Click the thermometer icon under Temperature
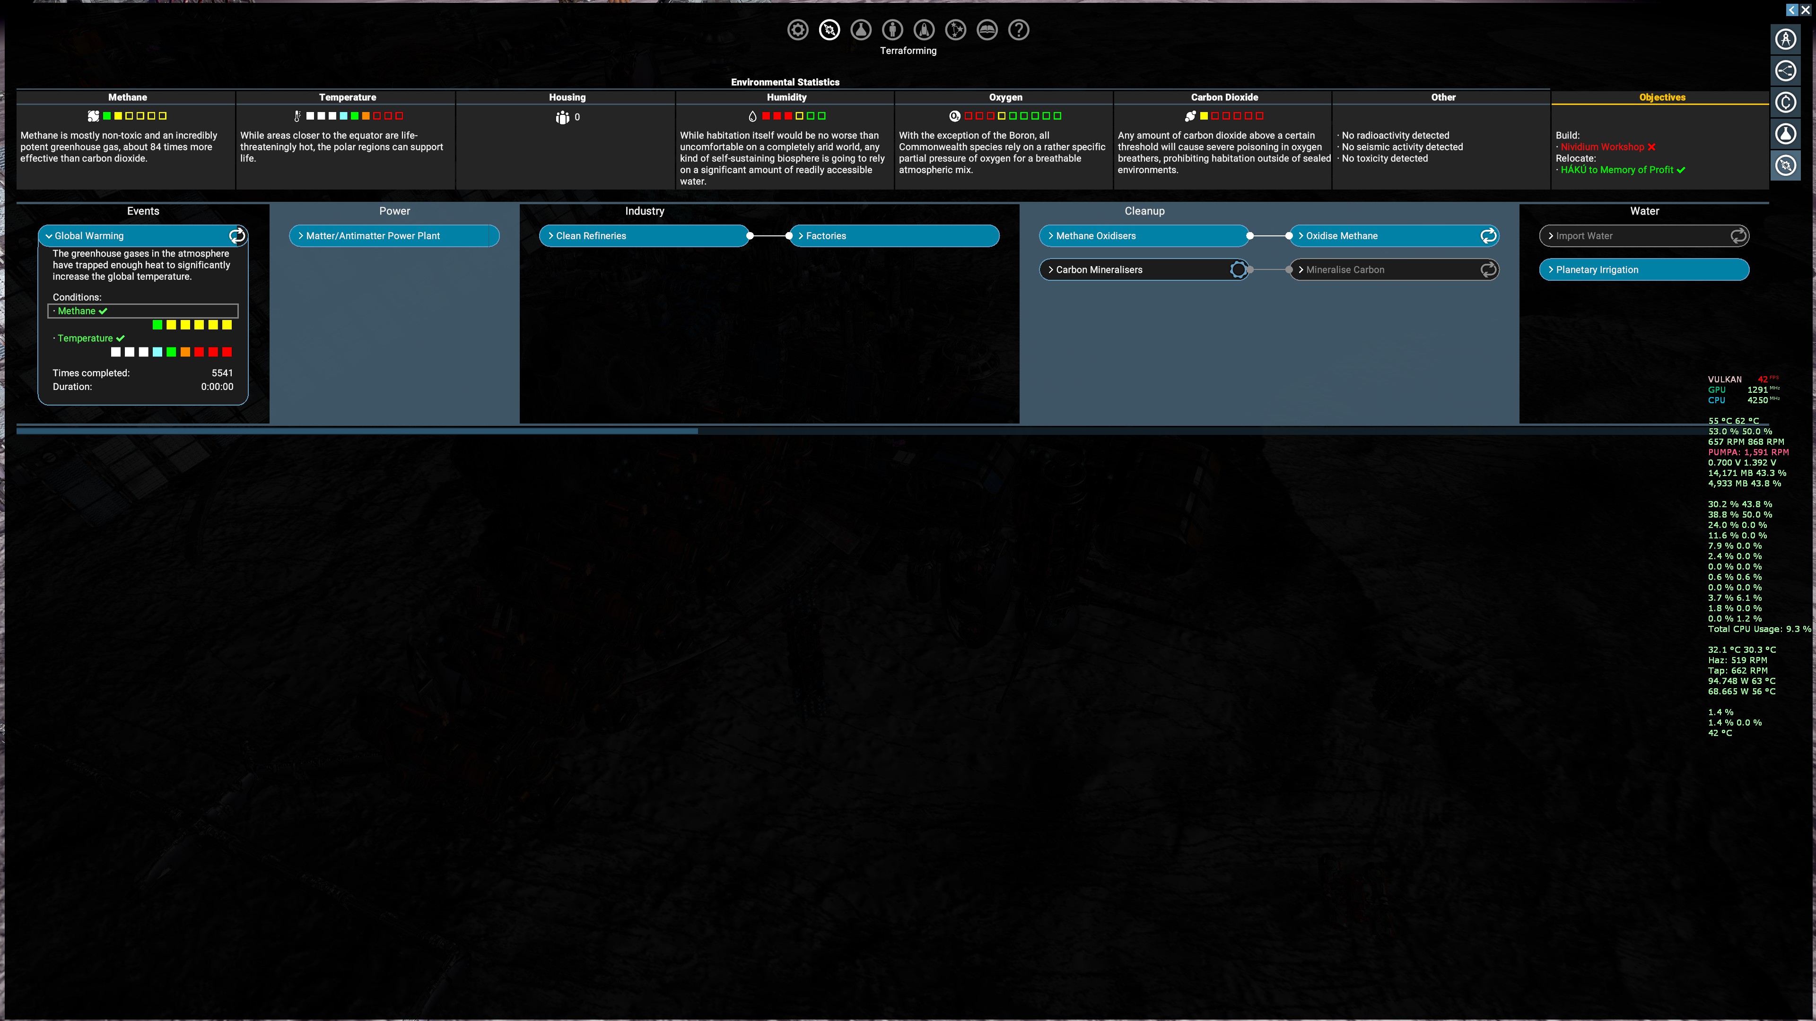Viewport: 1816px width, 1021px height. click(x=297, y=116)
